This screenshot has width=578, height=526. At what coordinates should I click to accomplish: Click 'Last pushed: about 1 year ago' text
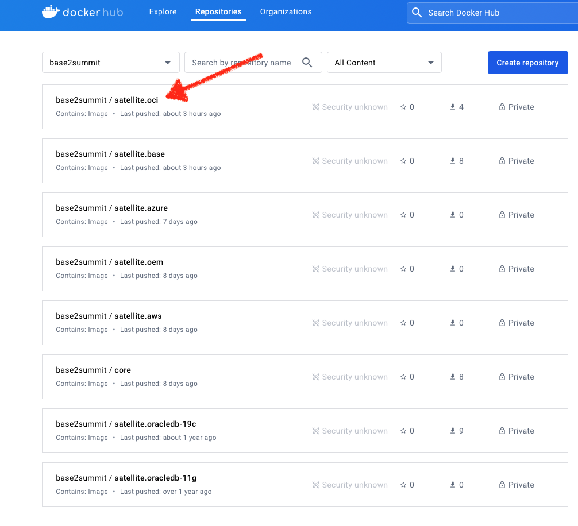[168, 438]
